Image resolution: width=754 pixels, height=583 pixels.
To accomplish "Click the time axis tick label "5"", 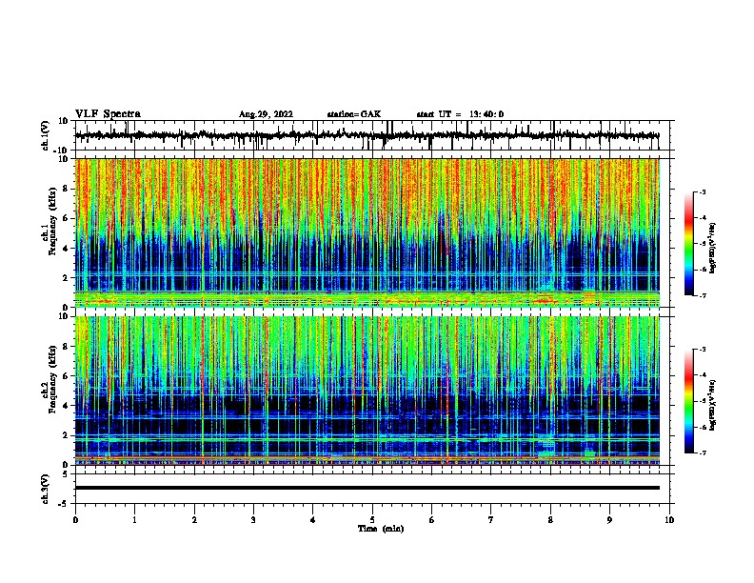I will click(x=372, y=520).
